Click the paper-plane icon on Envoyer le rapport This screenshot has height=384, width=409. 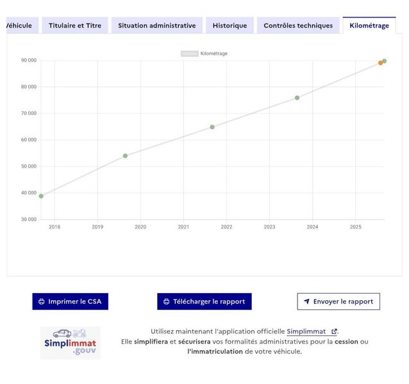click(x=306, y=301)
